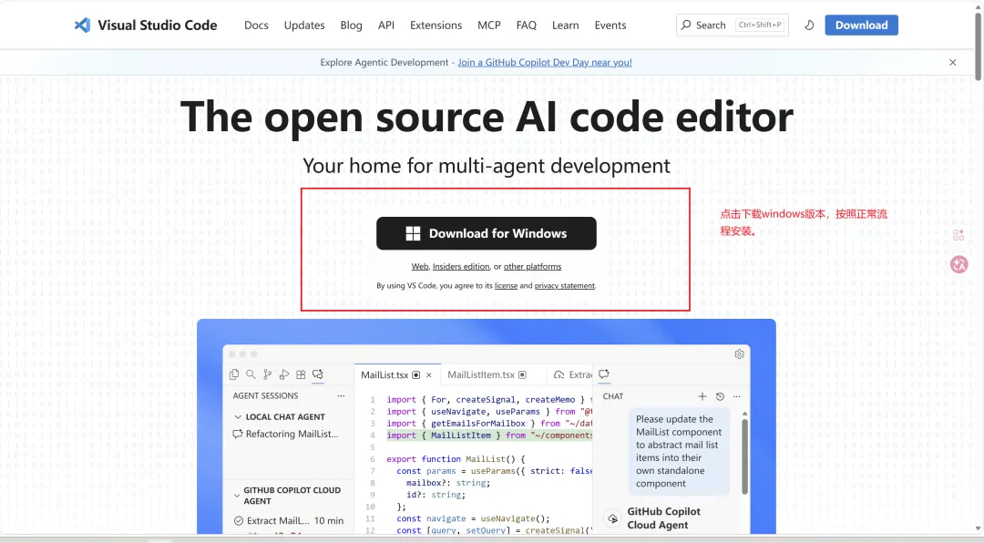The height and width of the screenshot is (543, 984).
Task: Open the Explorer files icon in mock editor
Action: tap(234, 374)
